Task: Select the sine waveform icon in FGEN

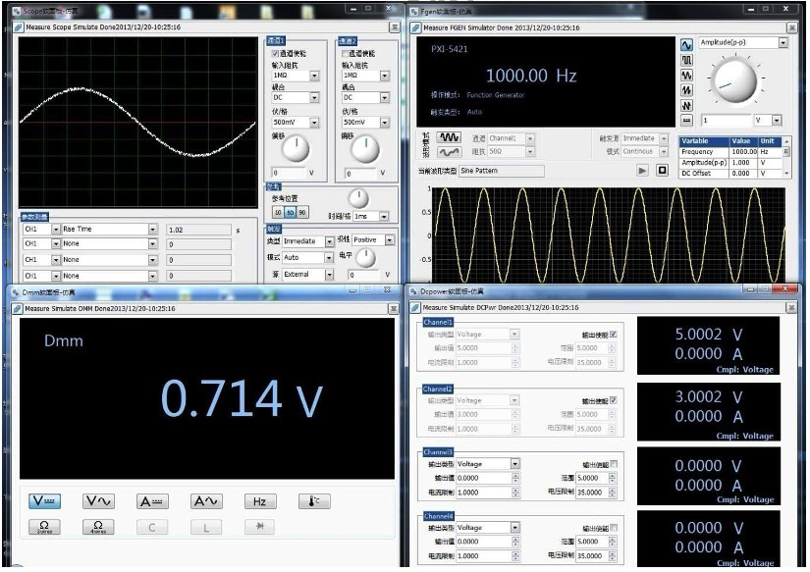Action: 686,45
